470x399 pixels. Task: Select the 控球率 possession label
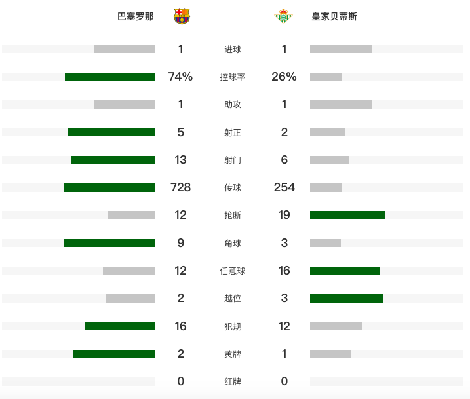[x=233, y=77]
